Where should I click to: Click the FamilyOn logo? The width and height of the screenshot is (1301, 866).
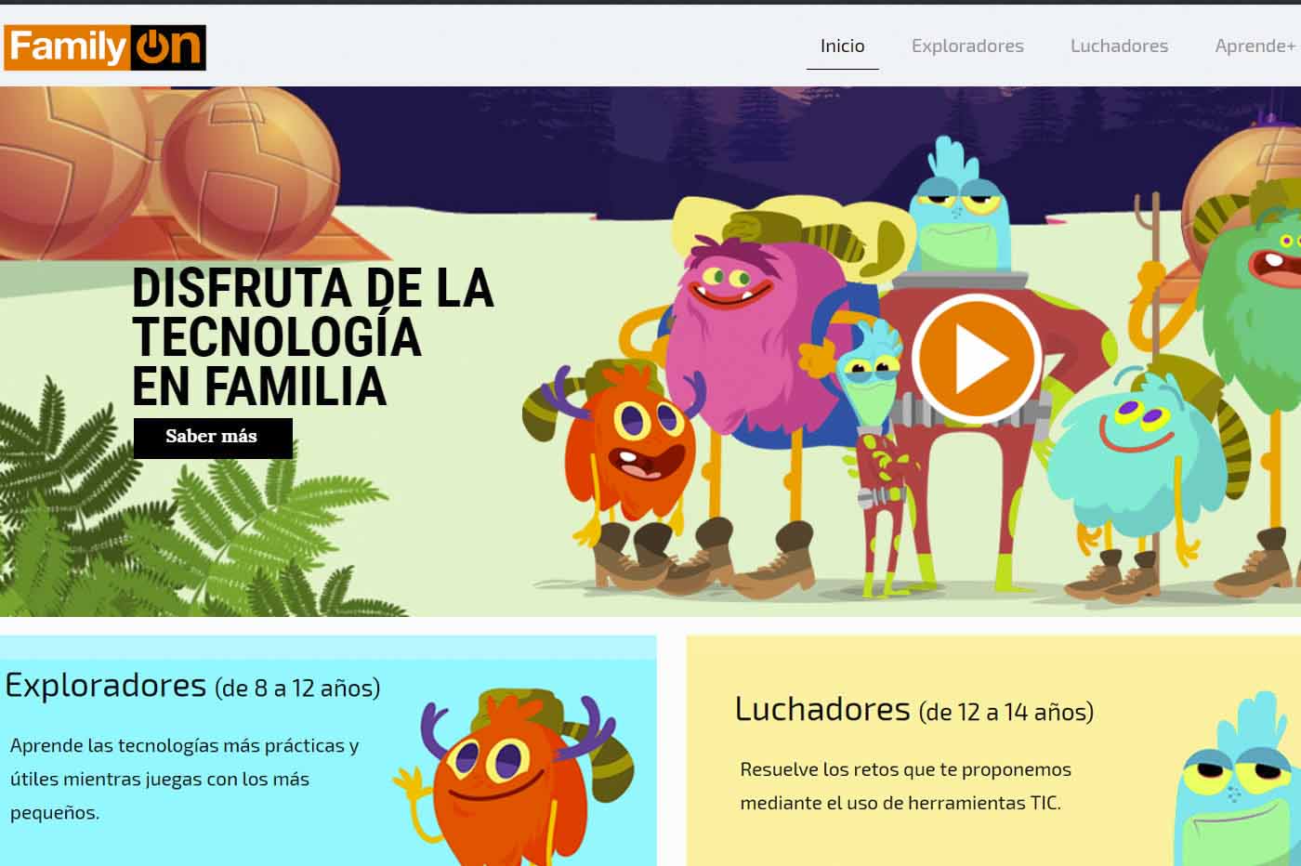(105, 47)
